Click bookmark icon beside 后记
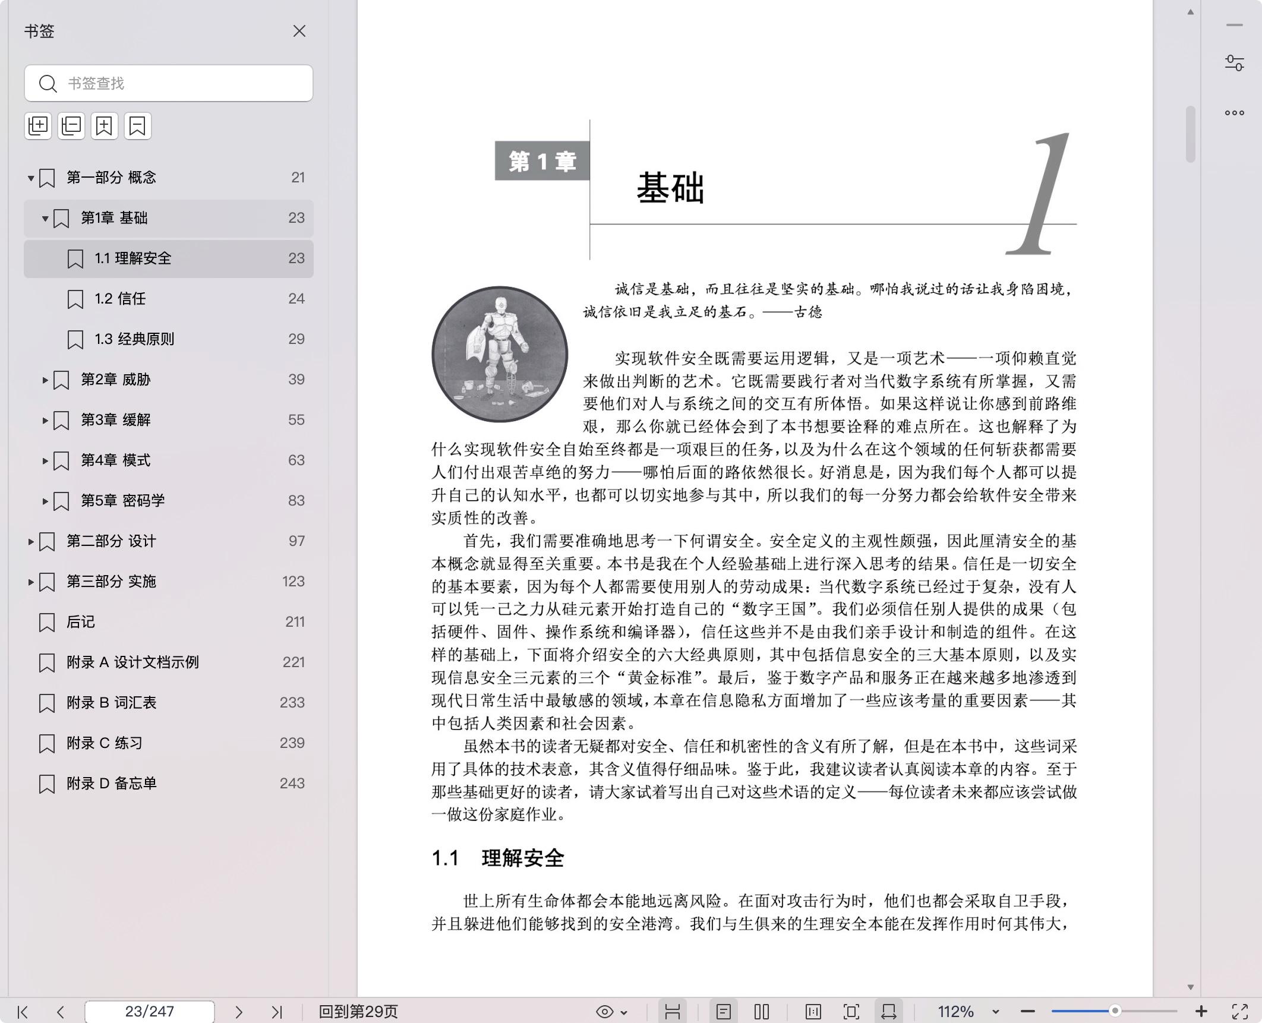Image resolution: width=1262 pixels, height=1023 pixels. (47, 623)
